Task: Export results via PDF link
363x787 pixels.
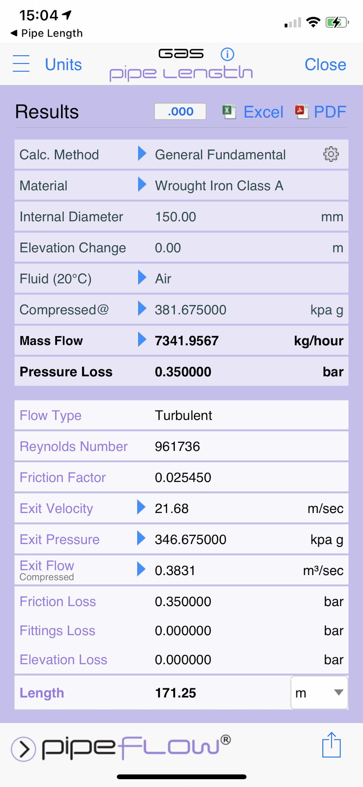Action: pyautogui.click(x=330, y=112)
